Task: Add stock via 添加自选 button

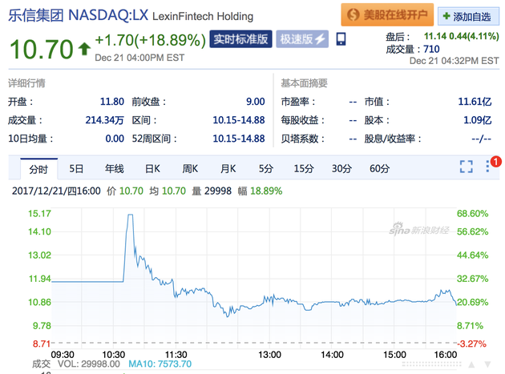Action: click(468, 16)
